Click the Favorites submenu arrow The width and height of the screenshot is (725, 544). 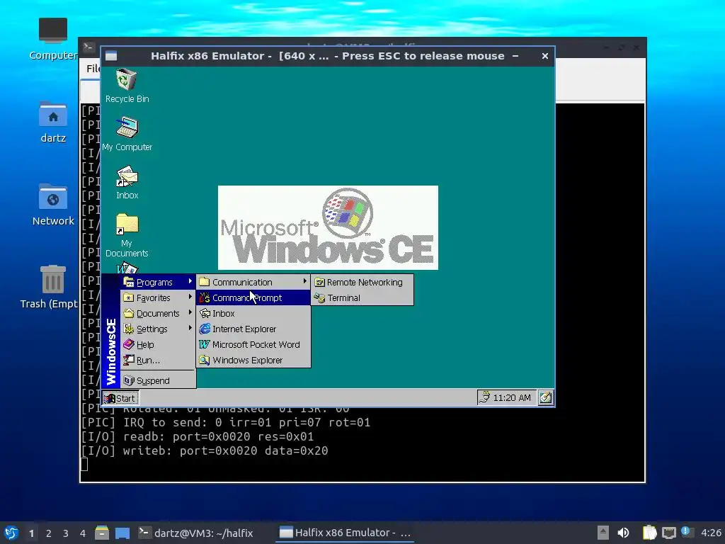(190, 297)
